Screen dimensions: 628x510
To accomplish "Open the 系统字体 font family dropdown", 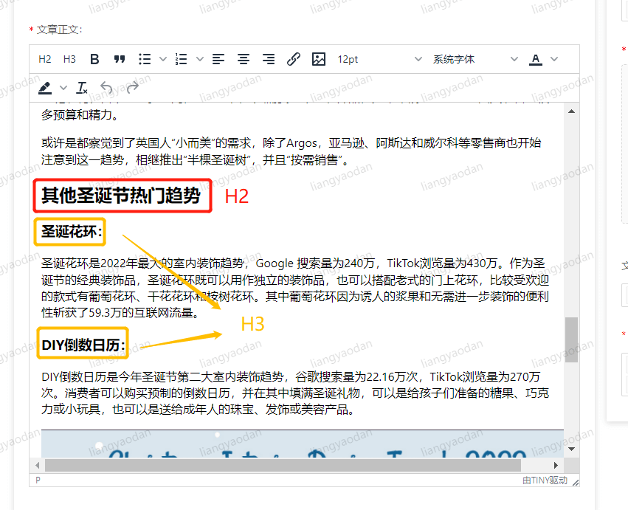I will (475, 59).
